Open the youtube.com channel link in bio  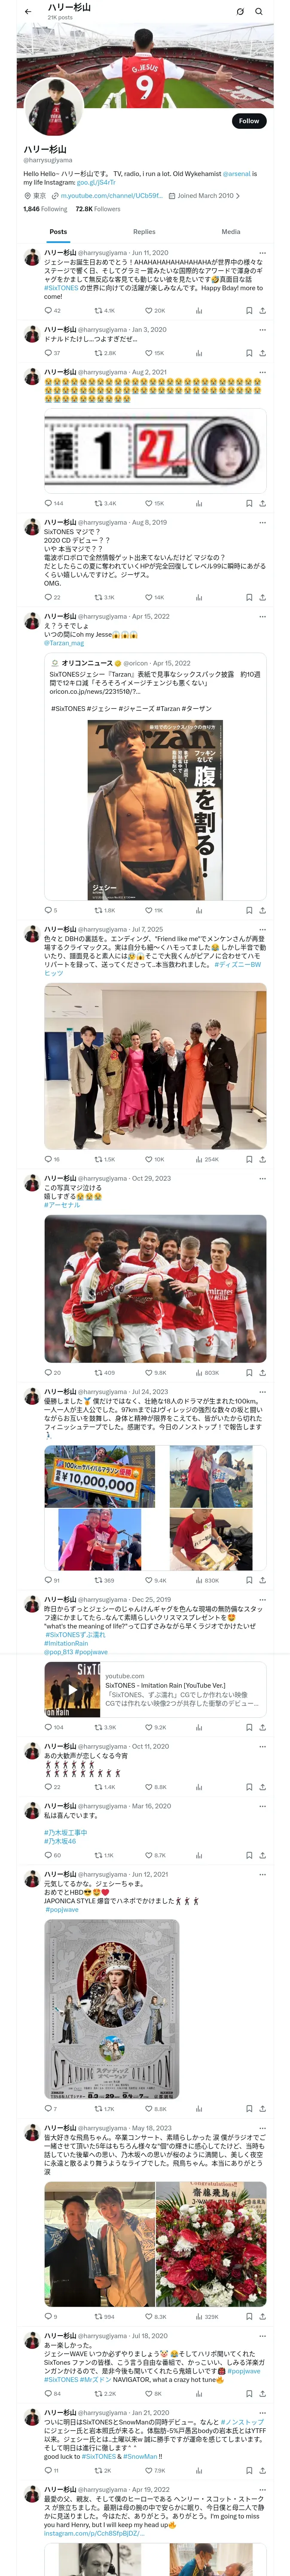pos(111,196)
